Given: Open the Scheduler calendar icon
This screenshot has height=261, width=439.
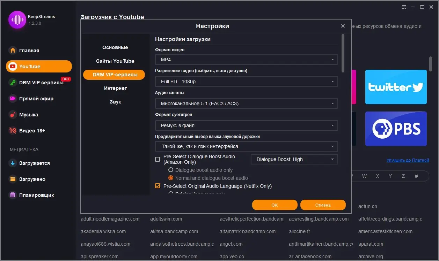Looking at the screenshot, I should (13, 195).
